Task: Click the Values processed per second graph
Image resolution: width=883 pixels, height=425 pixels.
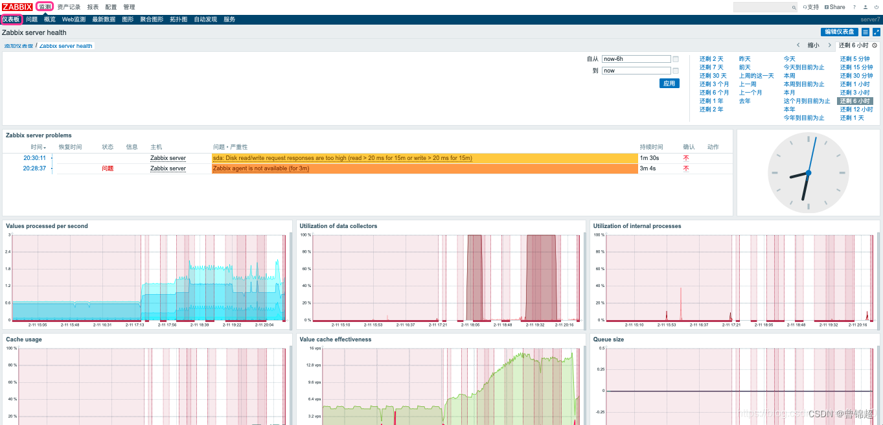Action: pos(148,280)
